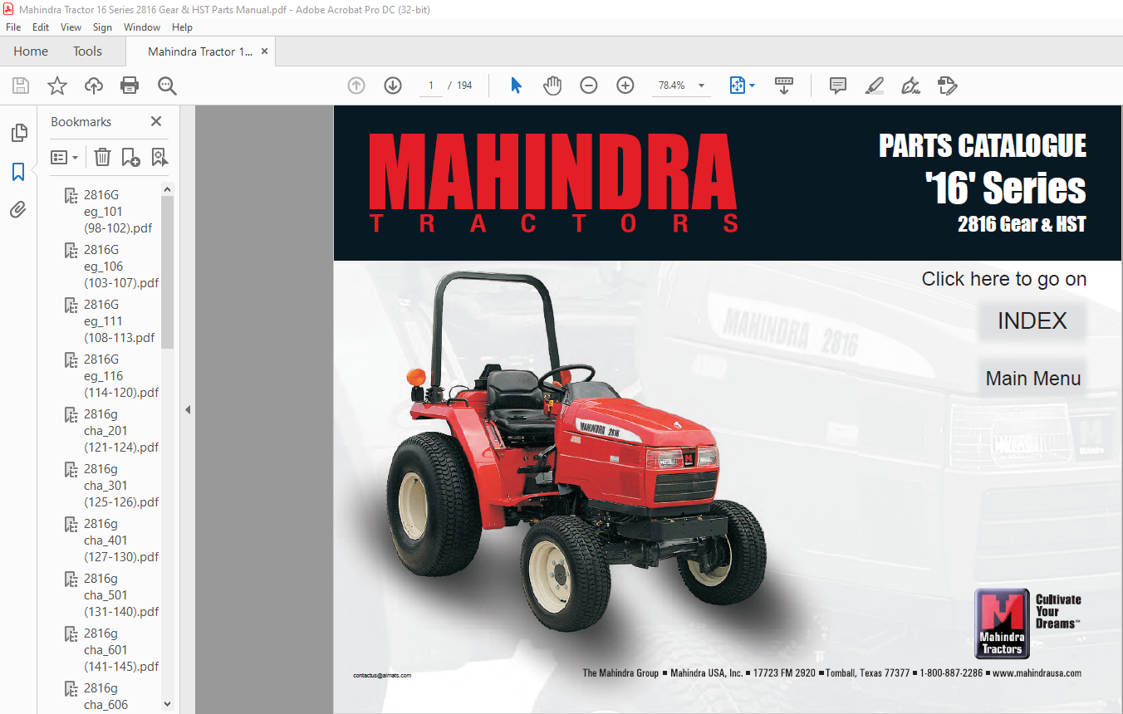
Task: Click the Main Menu button on the page
Action: coord(1032,379)
